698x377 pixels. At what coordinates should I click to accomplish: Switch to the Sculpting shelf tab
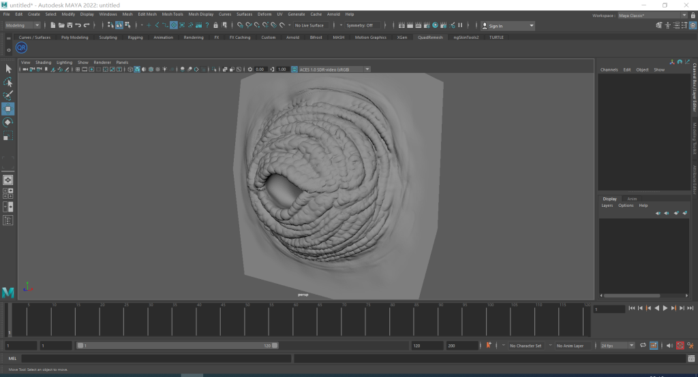[108, 37]
